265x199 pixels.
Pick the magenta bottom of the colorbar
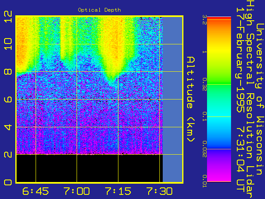[219, 178]
